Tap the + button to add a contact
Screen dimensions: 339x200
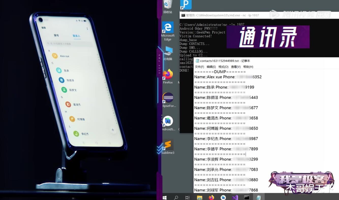(x=113, y=130)
